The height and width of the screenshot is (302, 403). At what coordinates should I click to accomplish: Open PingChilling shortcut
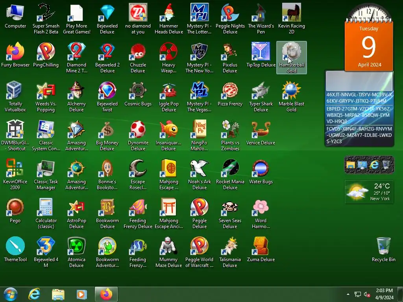46,54
